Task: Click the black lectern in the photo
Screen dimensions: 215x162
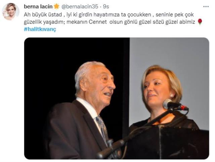Action: (167, 143)
